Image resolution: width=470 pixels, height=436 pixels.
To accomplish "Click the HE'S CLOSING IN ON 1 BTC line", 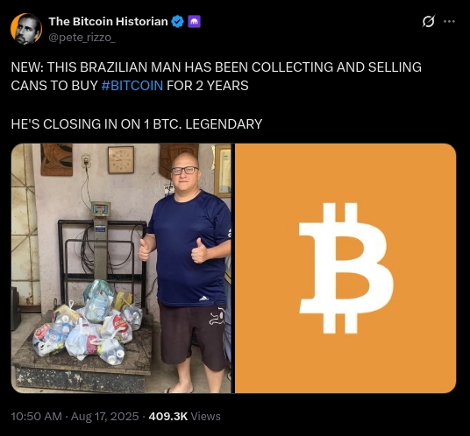I will click(137, 124).
